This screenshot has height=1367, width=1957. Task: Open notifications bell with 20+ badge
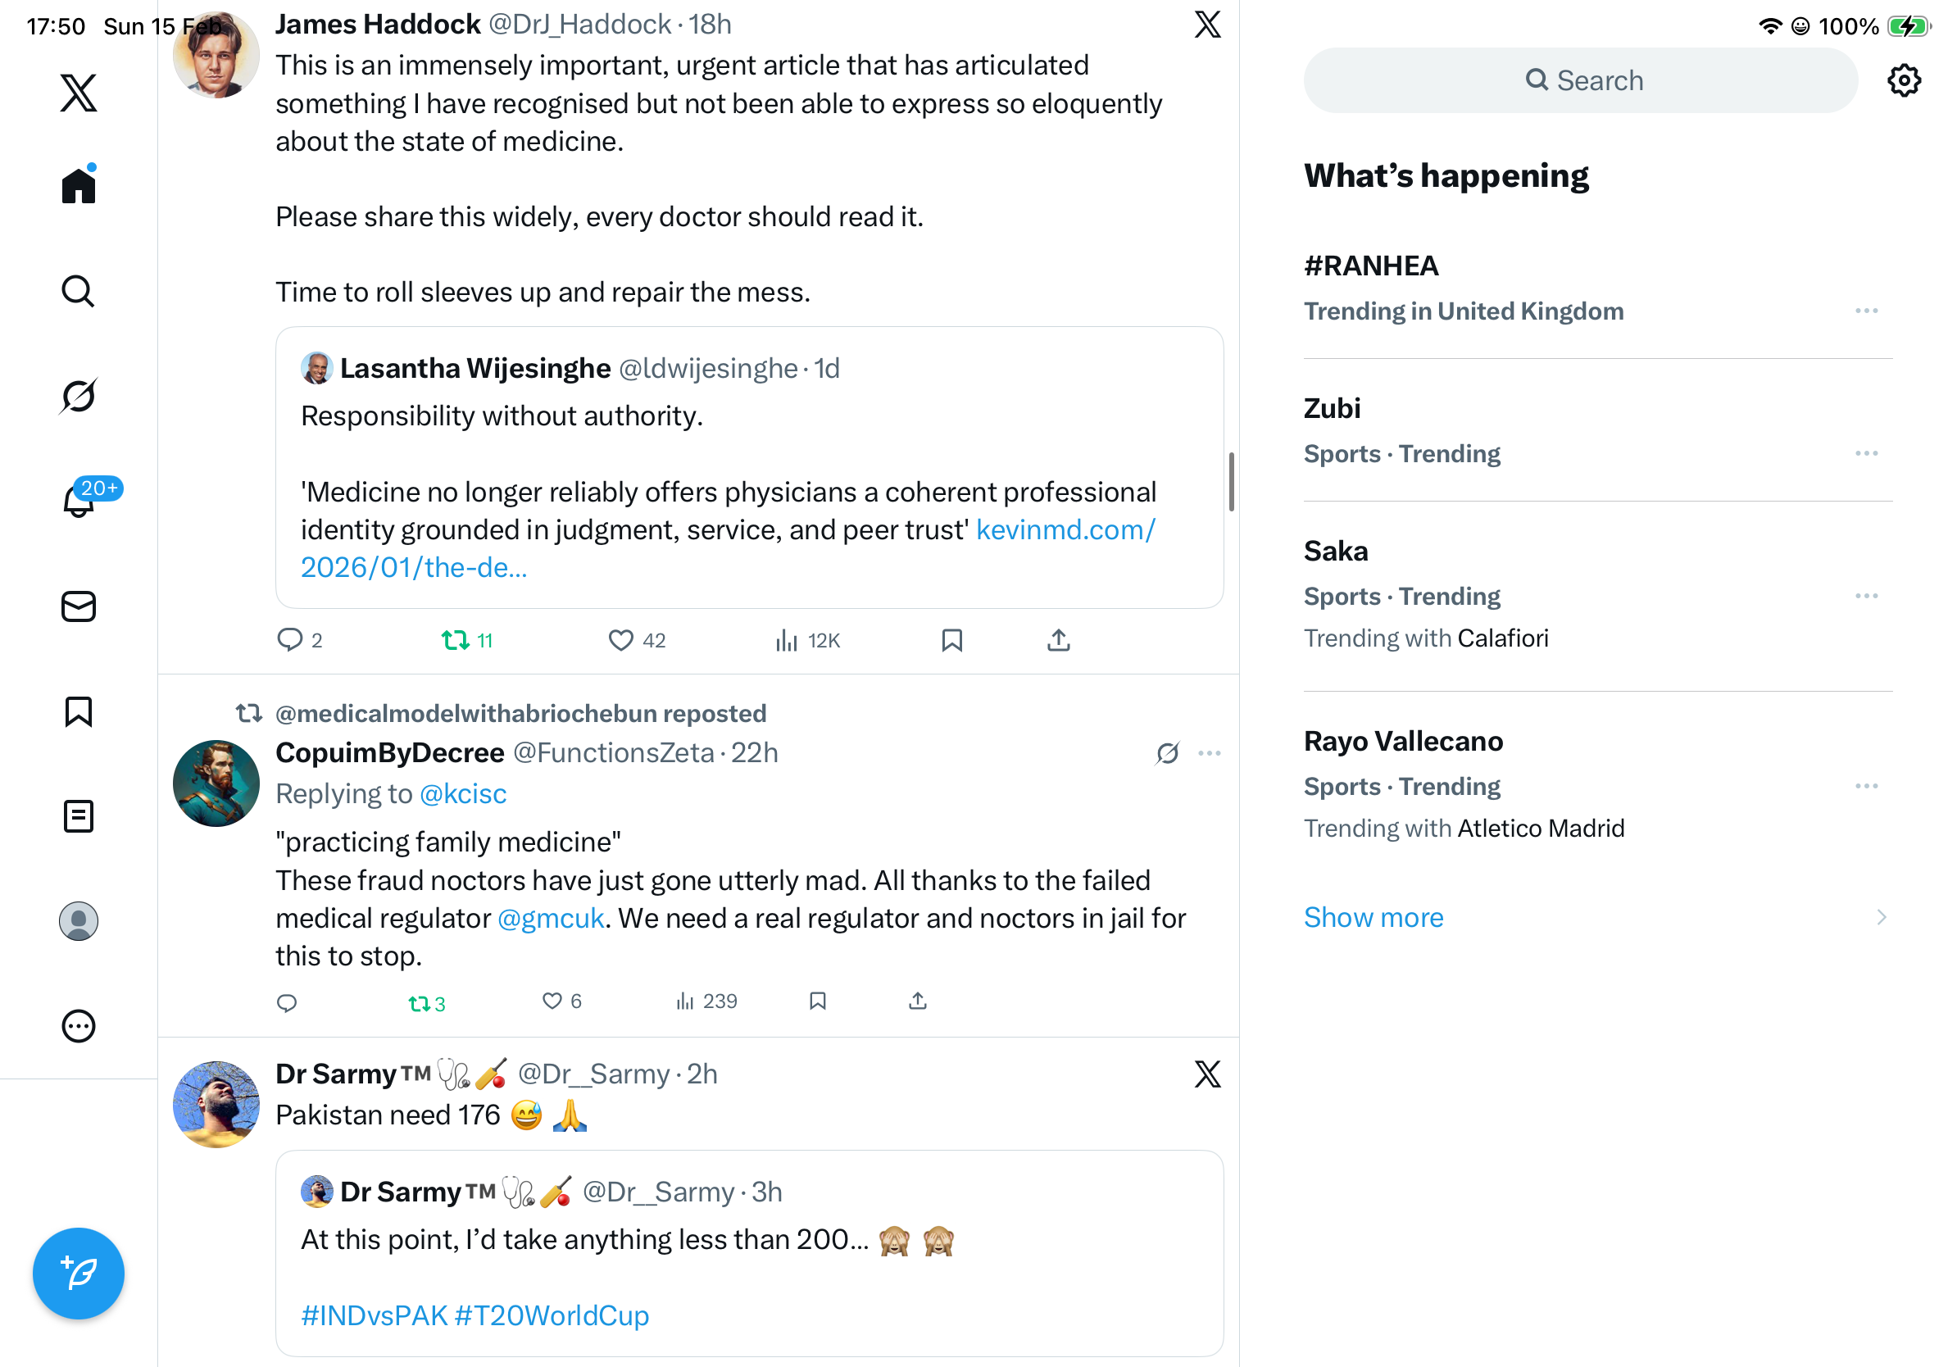tap(80, 500)
